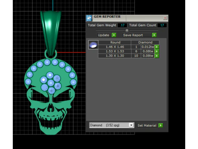Click the green pendant bail in viewport

tap(51, 33)
